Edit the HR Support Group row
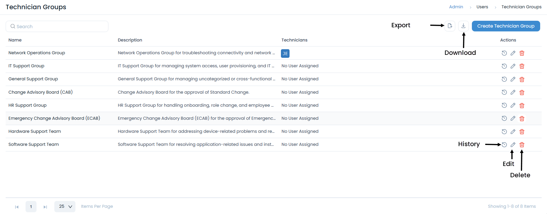Screen dimensions: 547x214 click(513, 106)
